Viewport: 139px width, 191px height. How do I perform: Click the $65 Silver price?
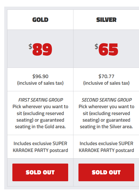point(106,49)
